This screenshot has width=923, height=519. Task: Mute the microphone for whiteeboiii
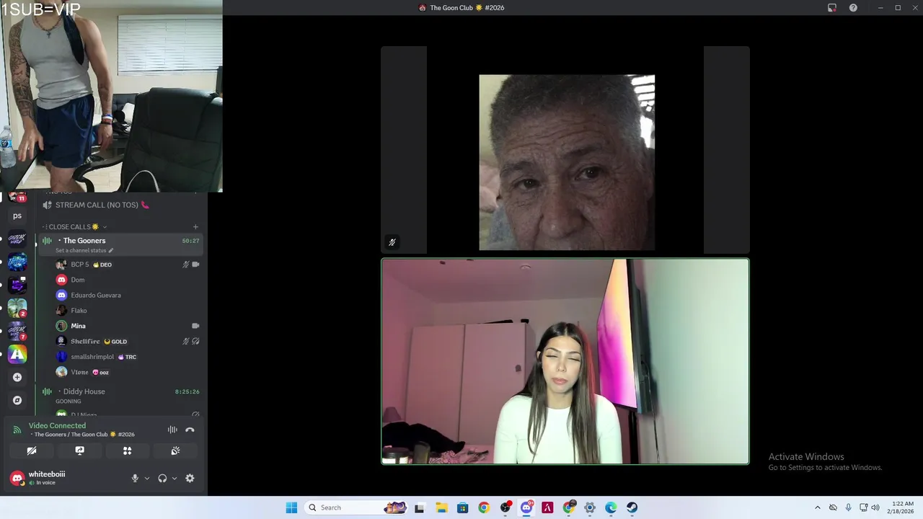click(135, 478)
